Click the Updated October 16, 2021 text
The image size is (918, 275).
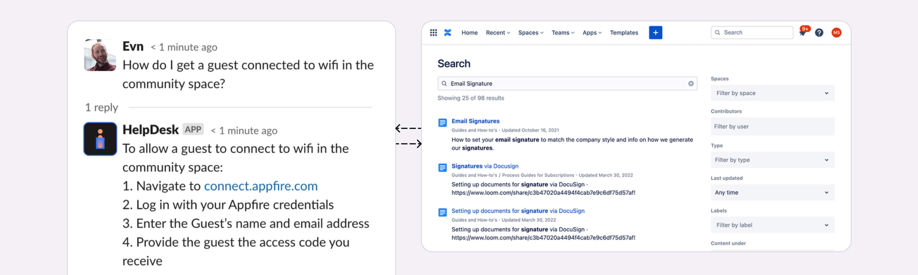530,130
